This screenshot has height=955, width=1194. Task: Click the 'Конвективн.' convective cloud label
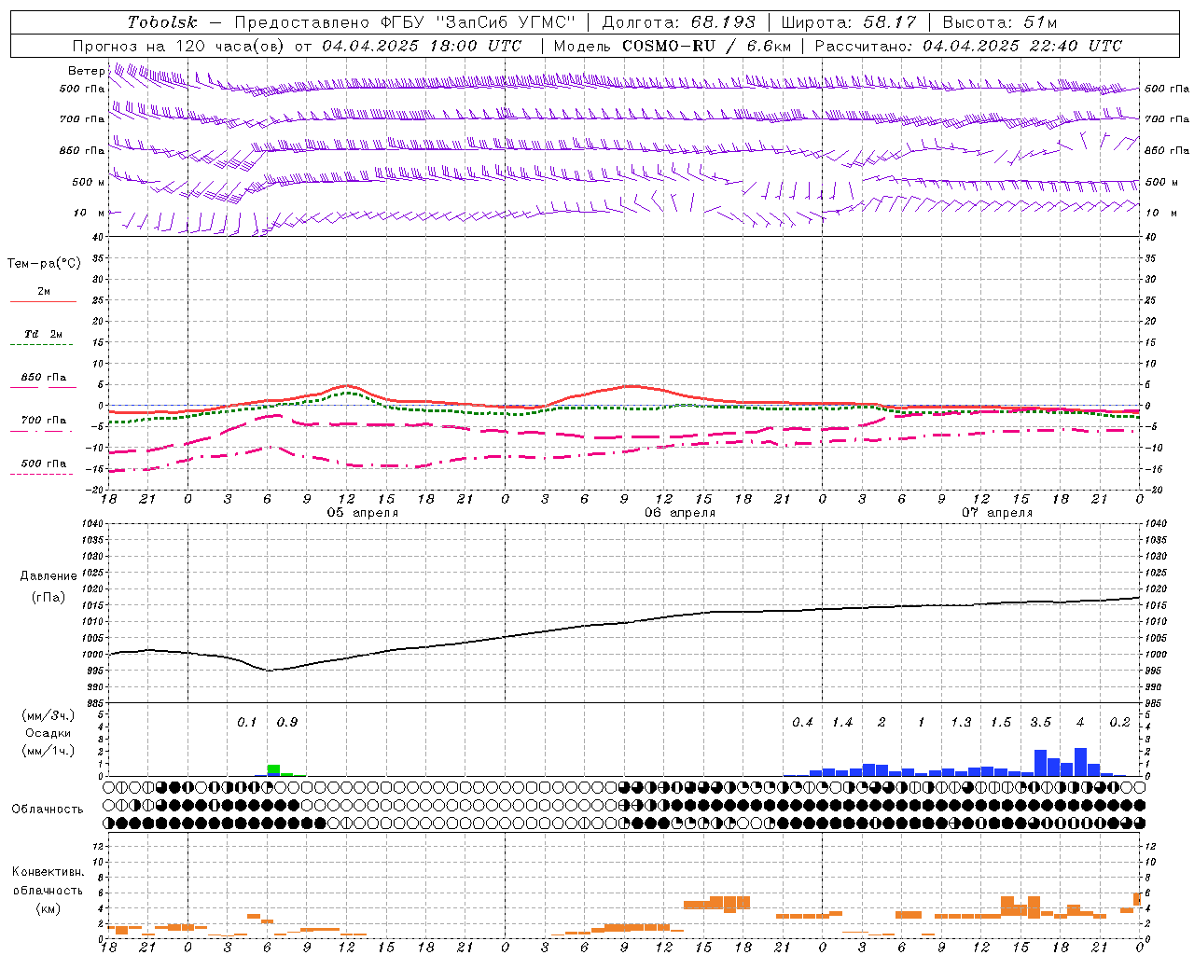(x=48, y=872)
